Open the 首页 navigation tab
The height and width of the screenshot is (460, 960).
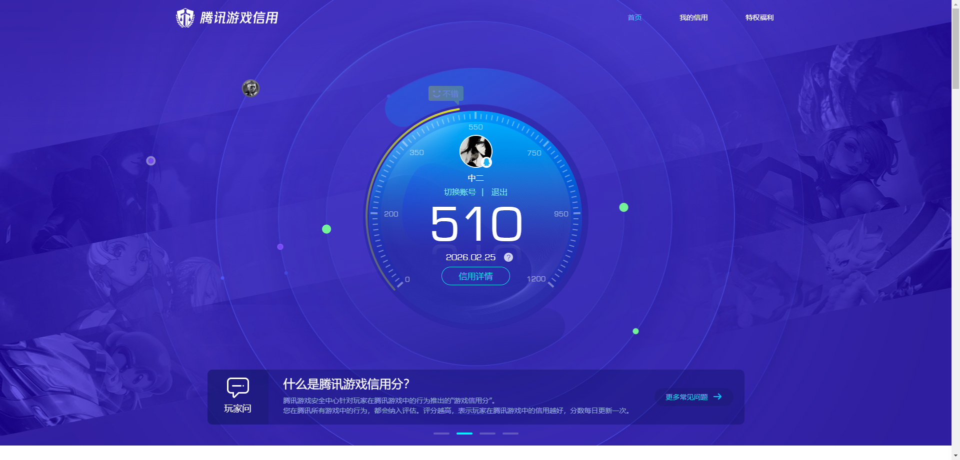[x=634, y=17]
